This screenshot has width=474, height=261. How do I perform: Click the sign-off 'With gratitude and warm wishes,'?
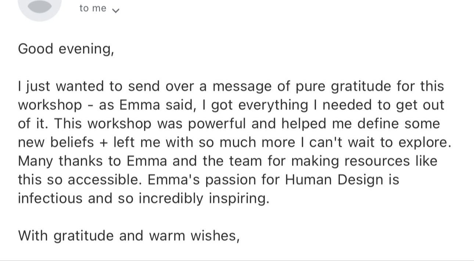point(129,235)
